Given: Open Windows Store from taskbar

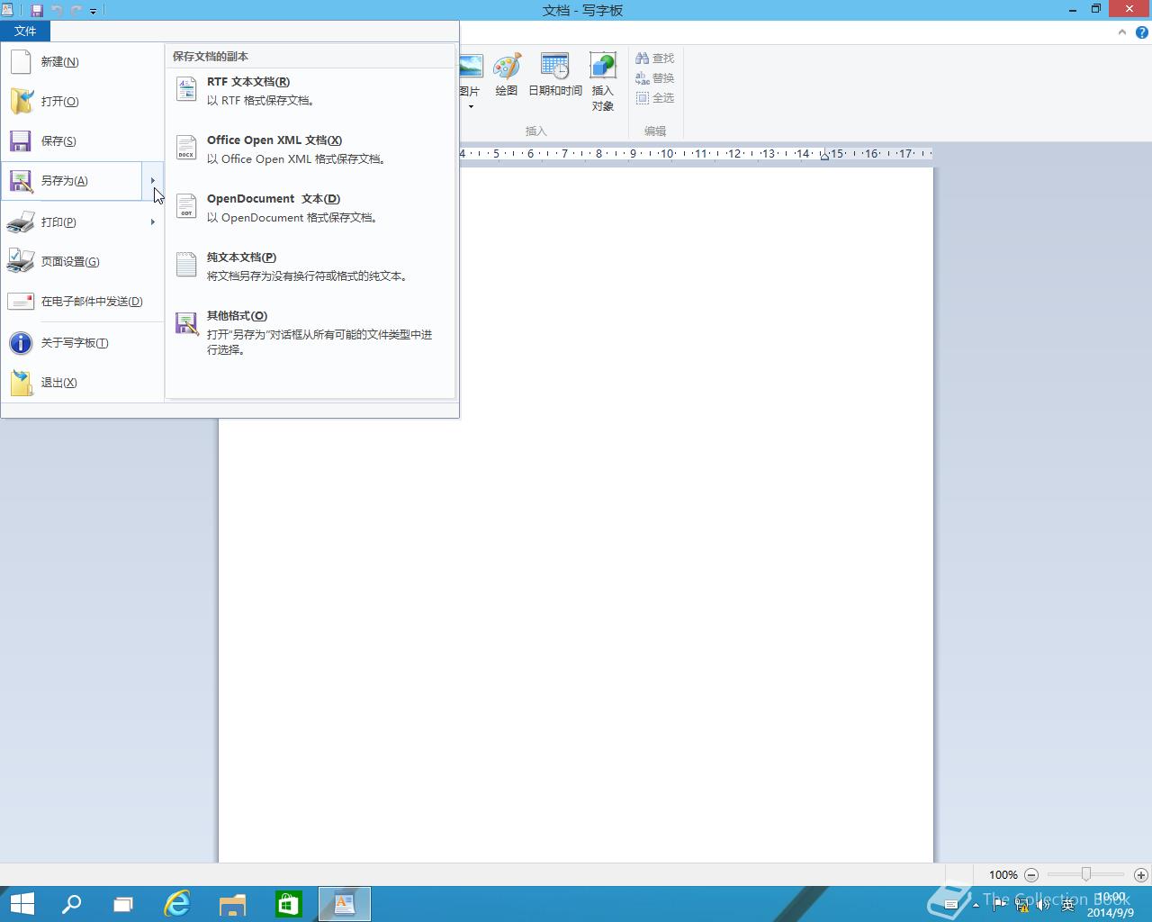Looking at the screenshot, I should click(x=288, y=904).
